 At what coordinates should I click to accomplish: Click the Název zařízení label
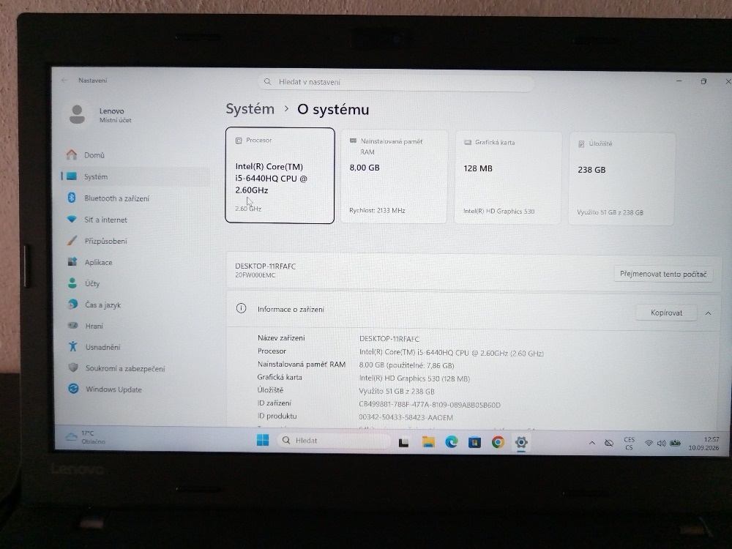[281, 338]
